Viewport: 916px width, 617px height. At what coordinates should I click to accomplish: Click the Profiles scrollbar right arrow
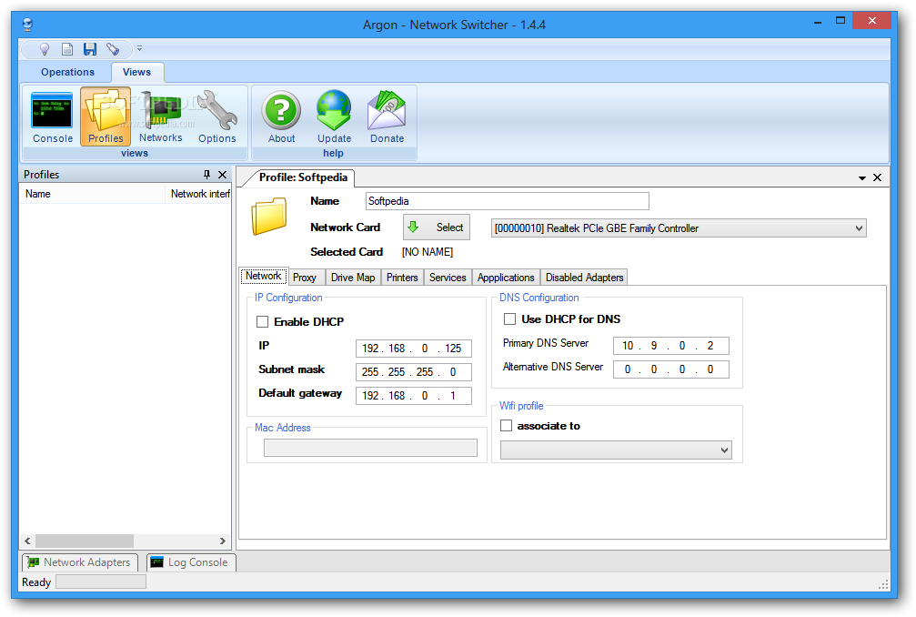223,541
